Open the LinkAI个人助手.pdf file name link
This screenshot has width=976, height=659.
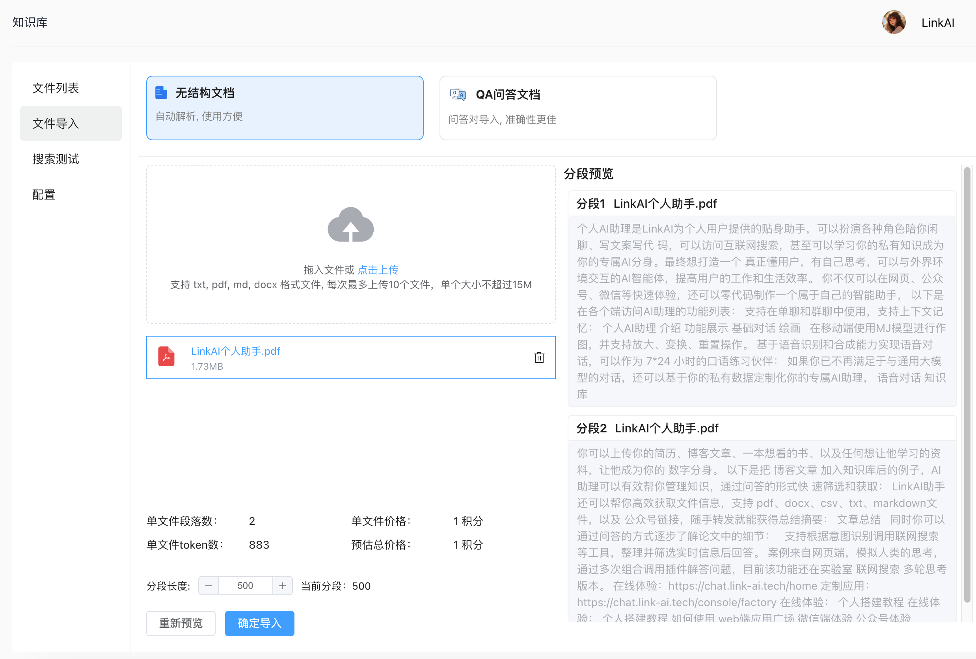coord(236,351)
